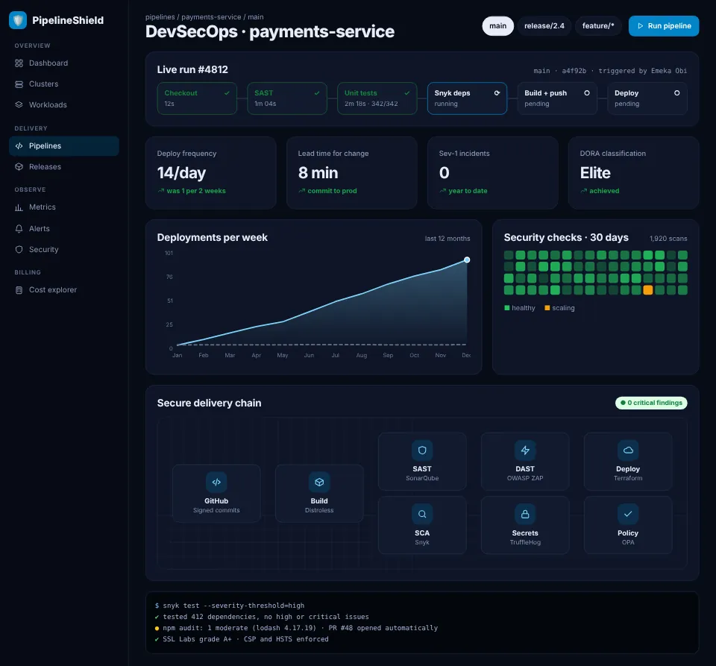Open Cost explorer in the sidebar
716x666 pixels.
coord(64,290)
